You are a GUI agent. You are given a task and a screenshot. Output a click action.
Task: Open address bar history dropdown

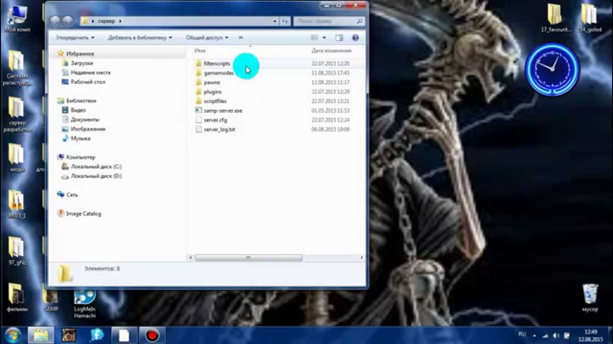coord(275,21)
